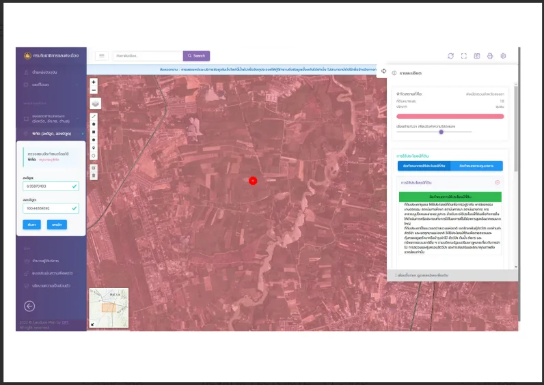Select the circle marker outline tool
The image size is (544, 385).
94,156
